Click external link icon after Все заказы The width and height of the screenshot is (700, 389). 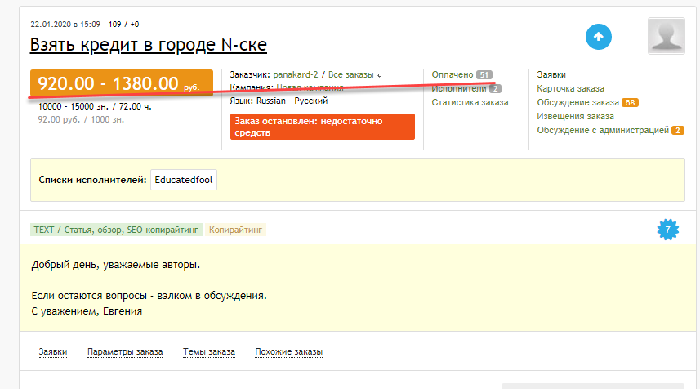click(379, 74)
